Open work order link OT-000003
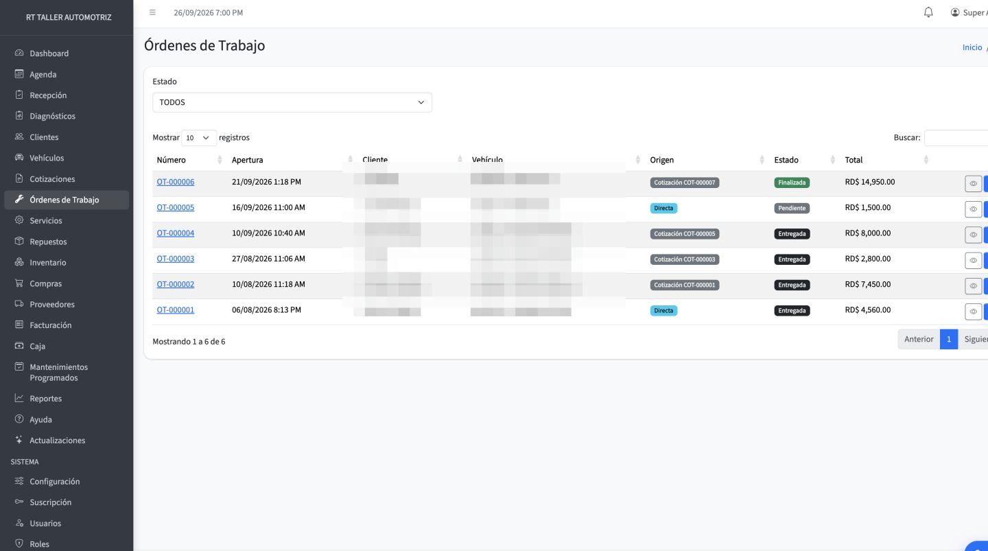988x551 pixels. click(176, 259)
